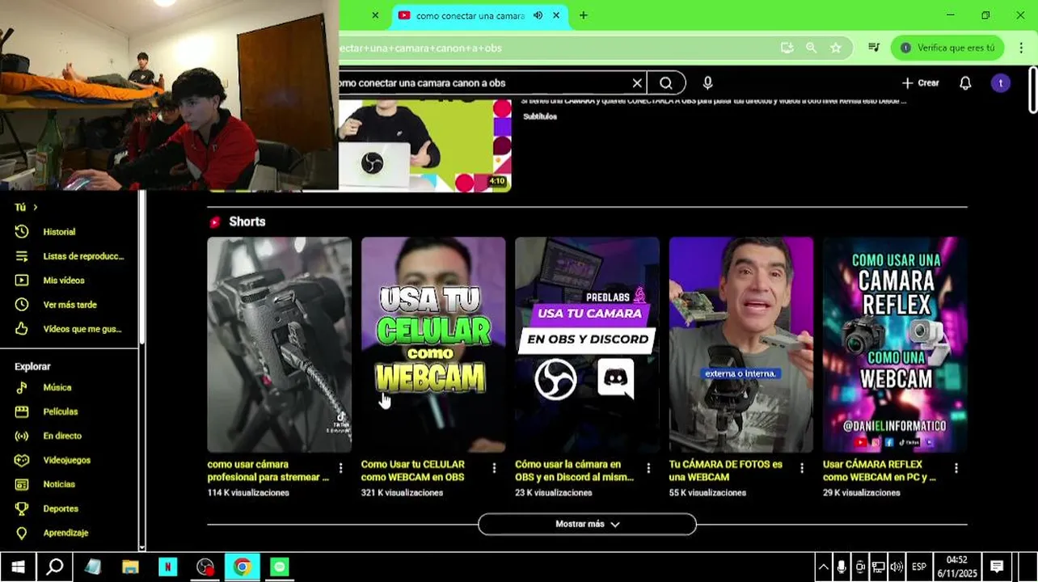Play the 'USA TU CELULAR como WEBCAM' thumbnail
Image resolution: width=1038 pixels, height=582 pixels.
433,344
